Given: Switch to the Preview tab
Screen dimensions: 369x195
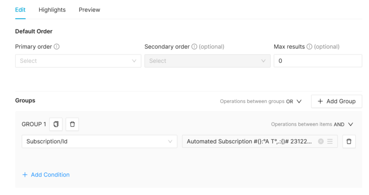Looking at the screenshot, I should [89, 10].
